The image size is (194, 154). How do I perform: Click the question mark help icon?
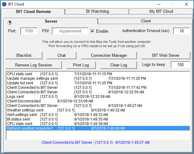click(x=10, y=23)
